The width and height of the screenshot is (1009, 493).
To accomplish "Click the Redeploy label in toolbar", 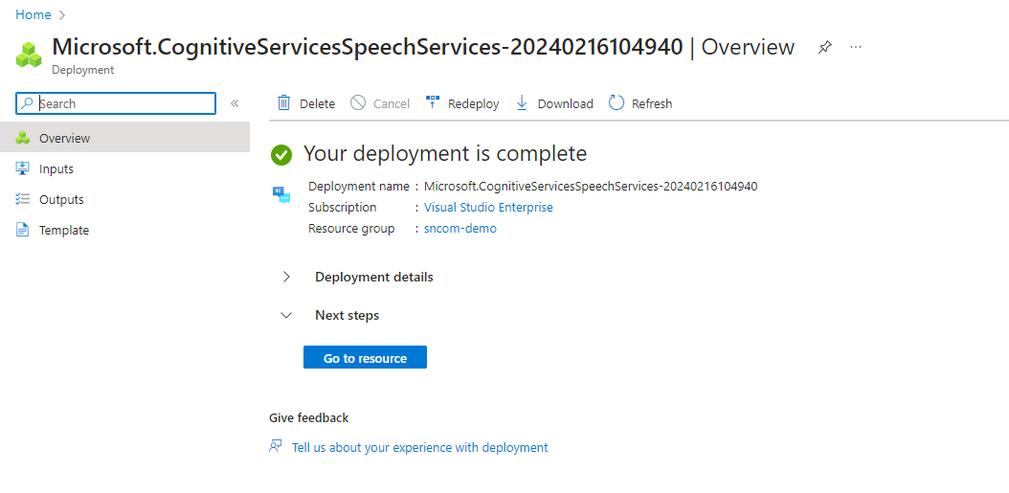I will point(474,103).
